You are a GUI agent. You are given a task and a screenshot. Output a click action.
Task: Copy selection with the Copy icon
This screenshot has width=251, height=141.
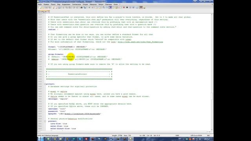click(x=66, y=7)
